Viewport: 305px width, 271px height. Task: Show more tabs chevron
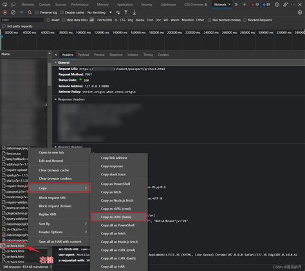click(236, 4)
